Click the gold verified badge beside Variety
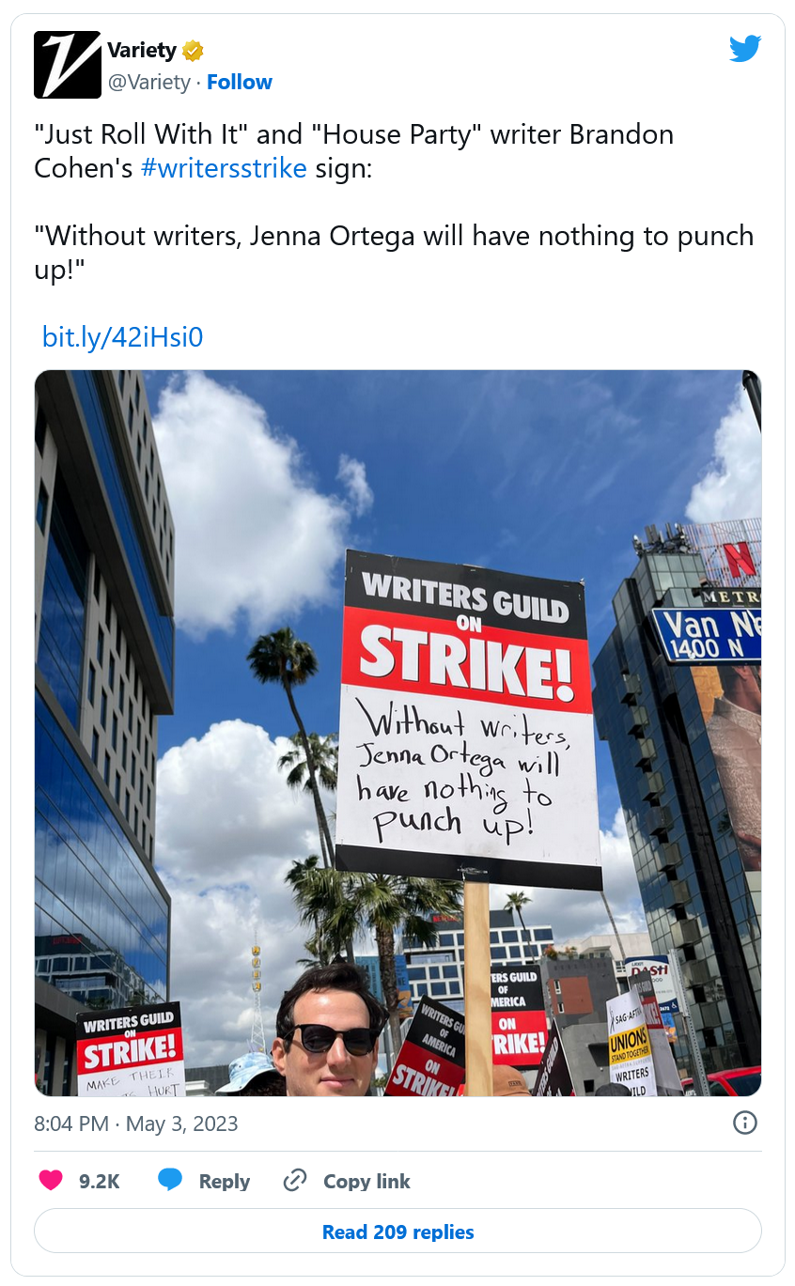The width and height of the screenshot is (795, 1286). tap(193, 50)
